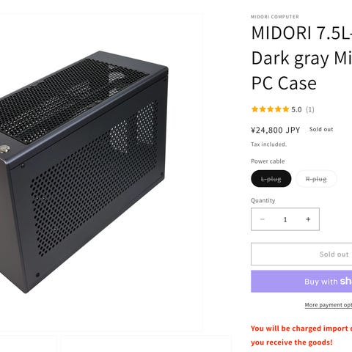
Task: Decrease quantity with the minus icon
Action: click(x=263, y=219)
